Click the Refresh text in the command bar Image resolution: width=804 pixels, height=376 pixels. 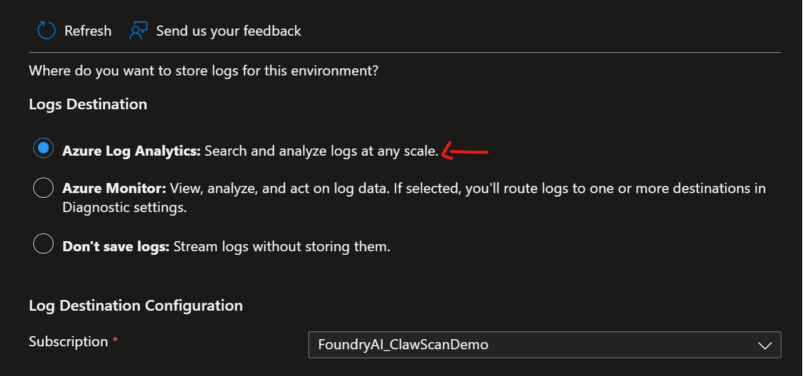point(88,31)
